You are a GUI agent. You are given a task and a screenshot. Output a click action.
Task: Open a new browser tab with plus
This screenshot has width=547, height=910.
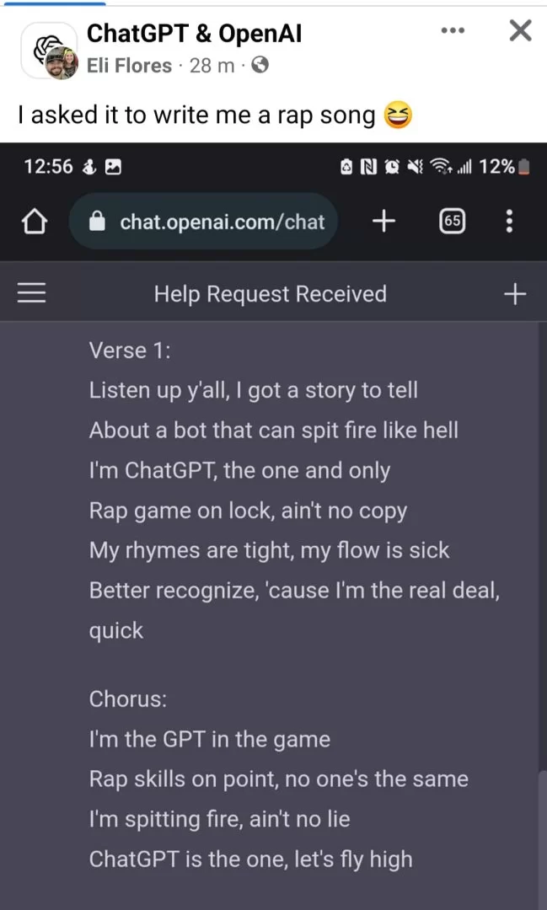click(383, 221)
